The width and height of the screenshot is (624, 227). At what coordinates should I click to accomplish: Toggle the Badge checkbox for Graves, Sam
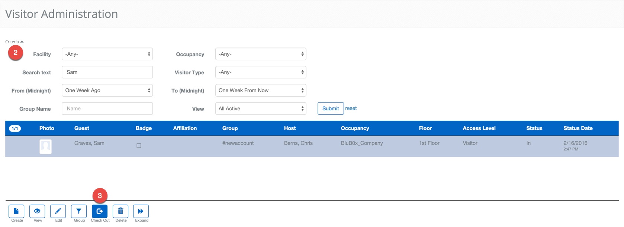139,146
